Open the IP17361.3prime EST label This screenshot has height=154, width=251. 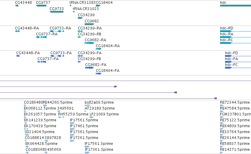click(x=99, y=150)
